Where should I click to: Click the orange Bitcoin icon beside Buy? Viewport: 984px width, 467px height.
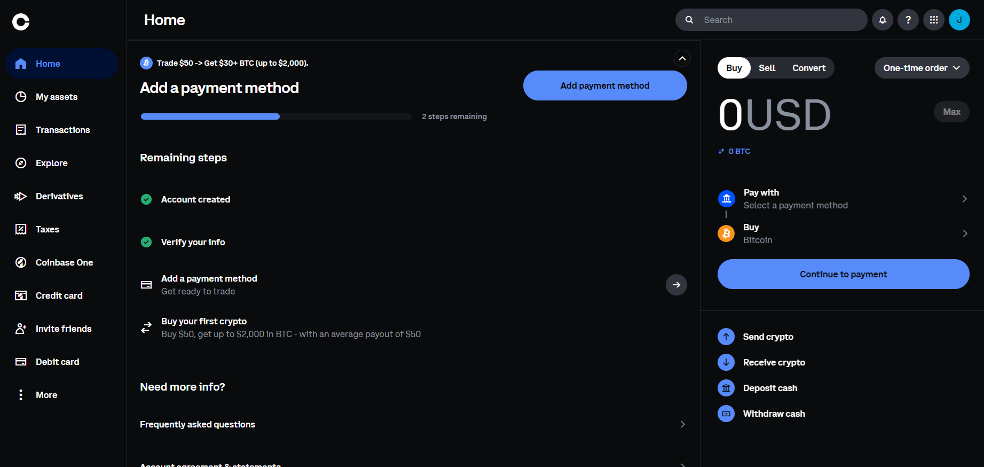click(726, 233)
